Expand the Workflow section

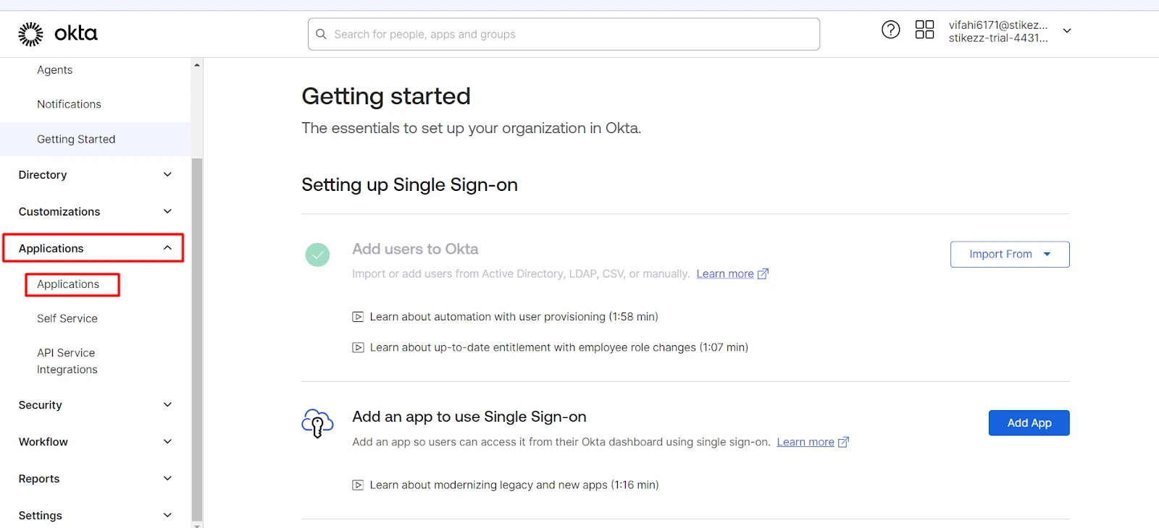tap(167, 441)
